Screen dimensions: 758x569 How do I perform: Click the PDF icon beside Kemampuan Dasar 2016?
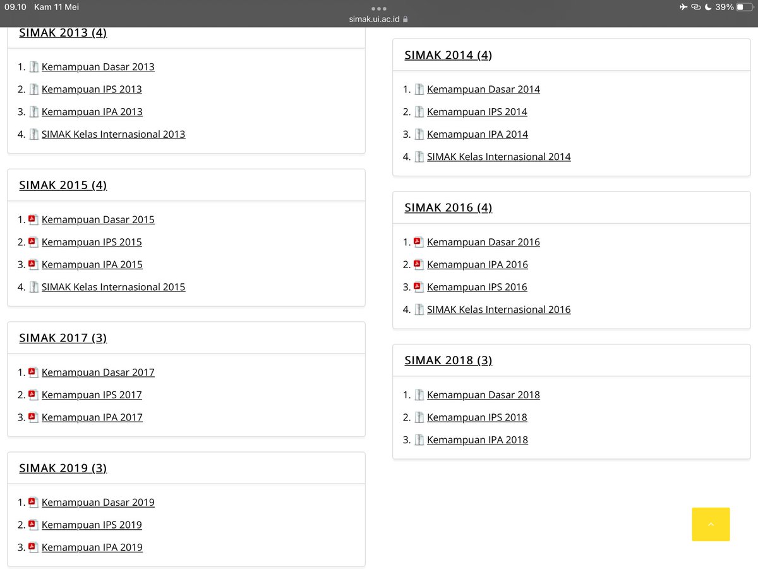coord(419,242)
